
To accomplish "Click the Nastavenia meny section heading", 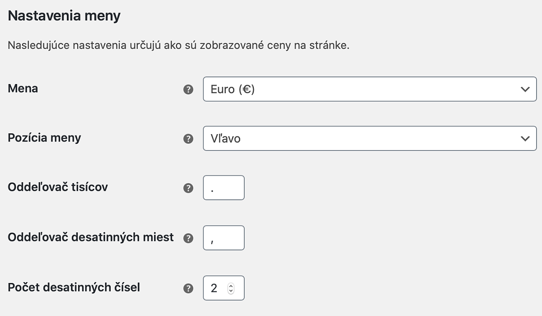I will 64,16.
